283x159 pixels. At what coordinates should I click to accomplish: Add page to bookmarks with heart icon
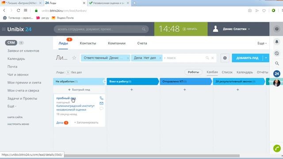(x=264, y=11)
